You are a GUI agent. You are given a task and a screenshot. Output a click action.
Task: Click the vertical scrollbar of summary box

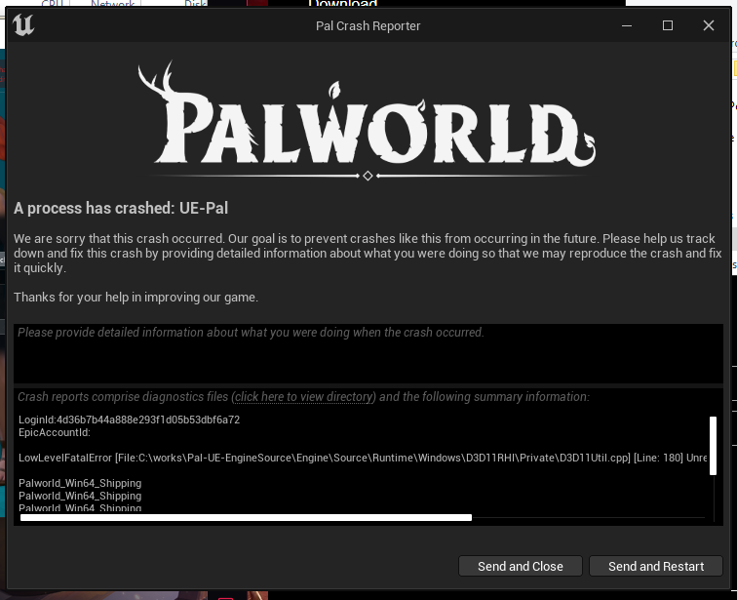pos(713,445)
